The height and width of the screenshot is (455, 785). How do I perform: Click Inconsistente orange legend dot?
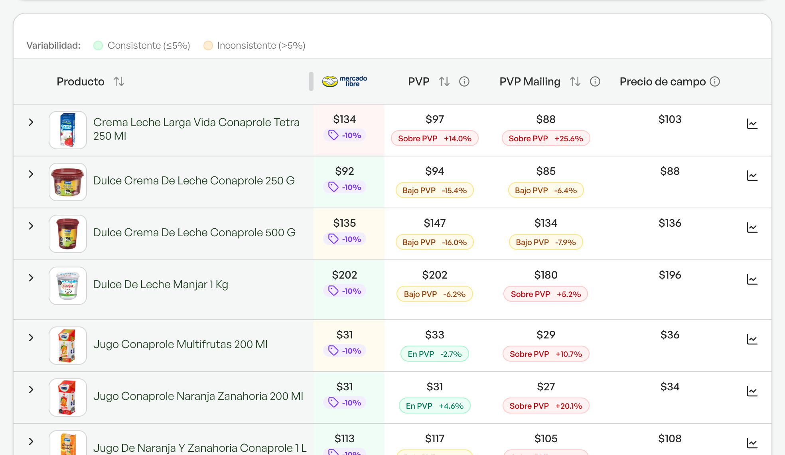208,45
